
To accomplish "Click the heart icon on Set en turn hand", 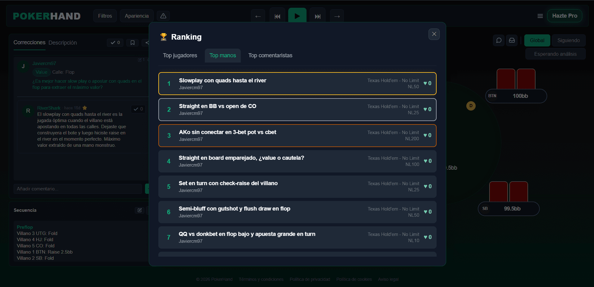I will (426, 186).
